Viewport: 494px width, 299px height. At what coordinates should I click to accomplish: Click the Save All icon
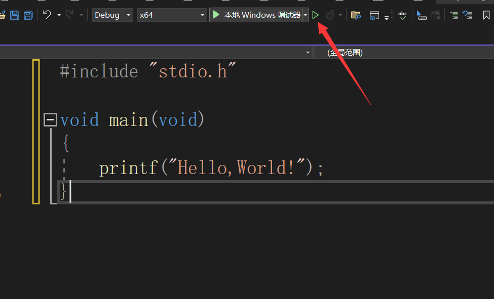tap(28, 15)
